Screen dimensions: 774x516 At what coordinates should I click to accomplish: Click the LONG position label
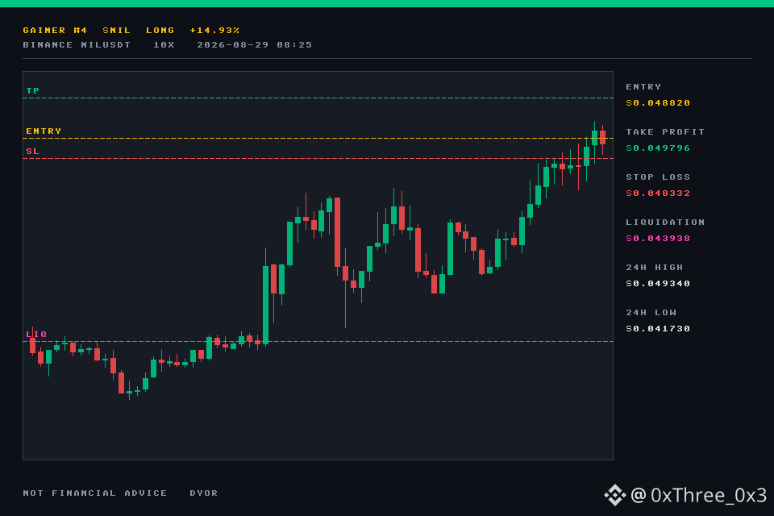tap(160, 31)
